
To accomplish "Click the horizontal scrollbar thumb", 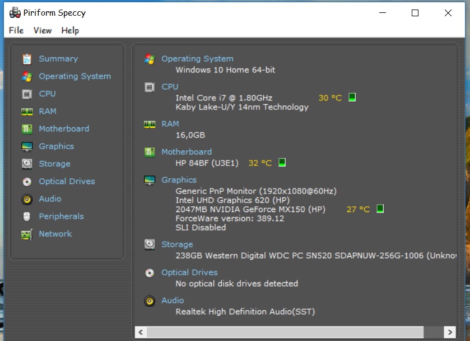I will point(285,332).
